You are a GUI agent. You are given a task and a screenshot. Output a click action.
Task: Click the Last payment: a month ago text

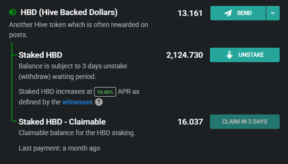click(60, 148)
